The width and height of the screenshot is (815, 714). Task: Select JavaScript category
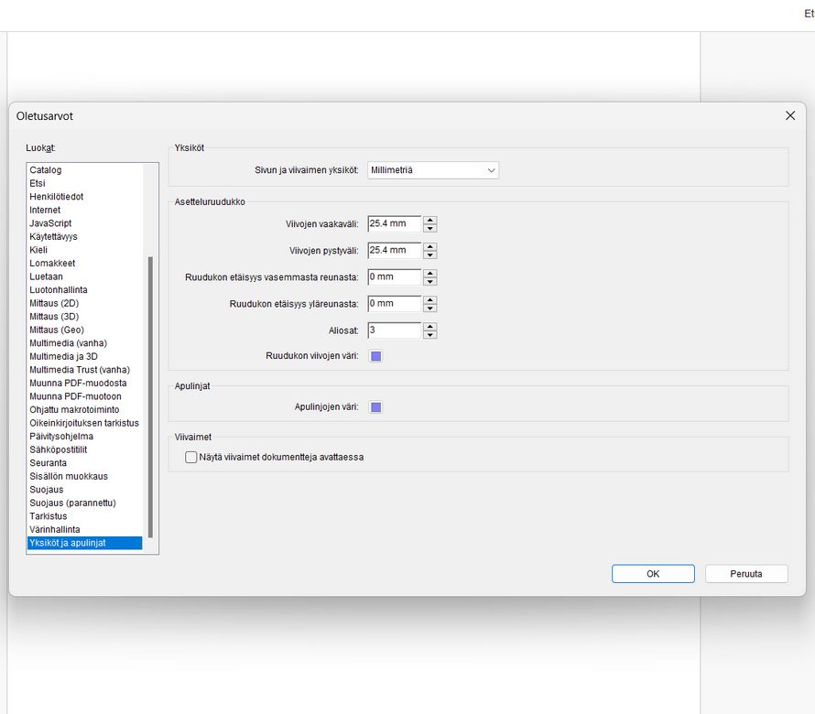(x=85, y=223)
